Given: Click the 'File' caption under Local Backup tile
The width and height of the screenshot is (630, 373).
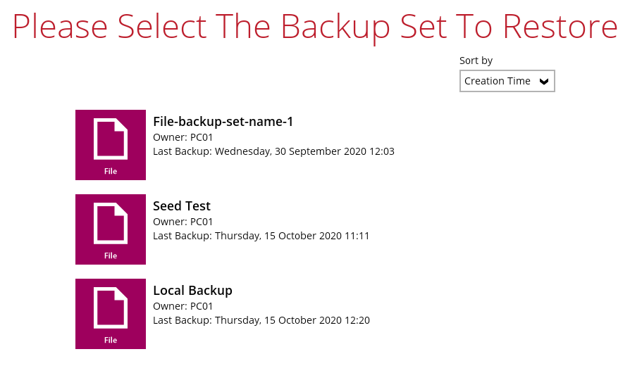Looking at the screenshot, I should pyautogui.click(x=111, y=340).
